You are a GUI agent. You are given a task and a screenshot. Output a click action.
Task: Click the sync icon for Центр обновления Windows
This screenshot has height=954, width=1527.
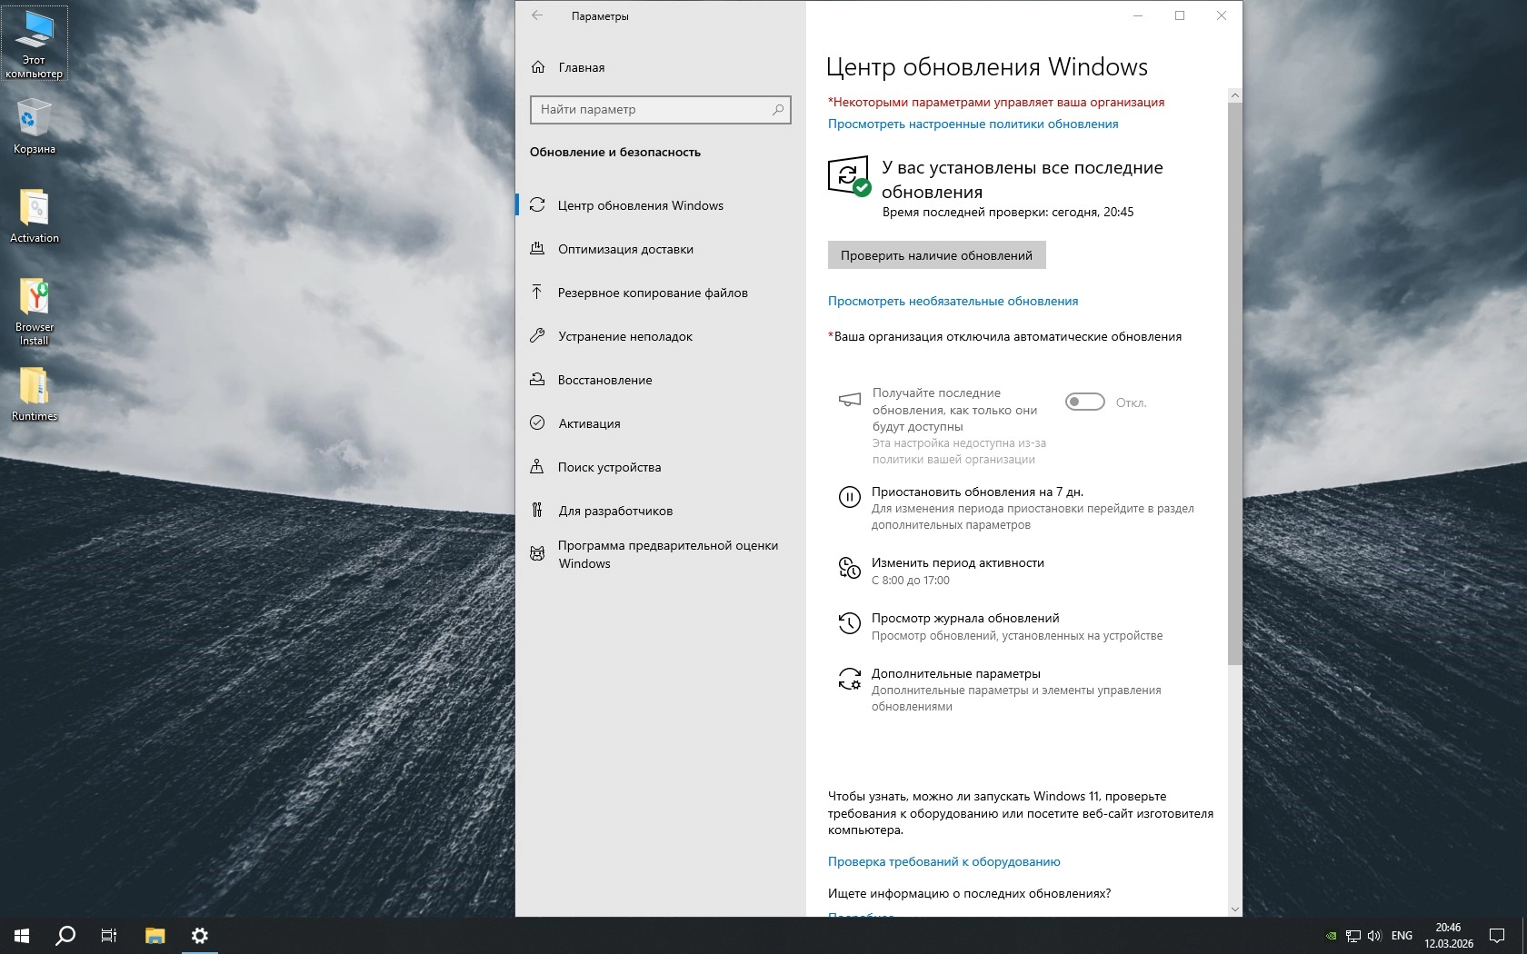click(x=537, y=205)
